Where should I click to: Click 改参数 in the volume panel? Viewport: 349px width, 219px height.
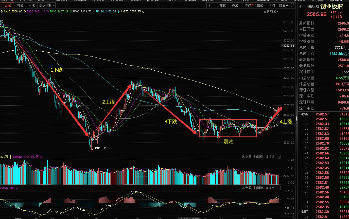pos(247,157)
